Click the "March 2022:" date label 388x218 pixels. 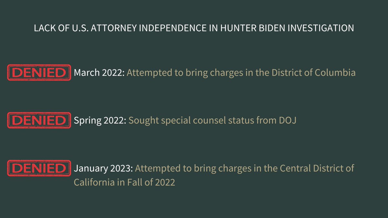pyautogui.click(x=99, y=73)
